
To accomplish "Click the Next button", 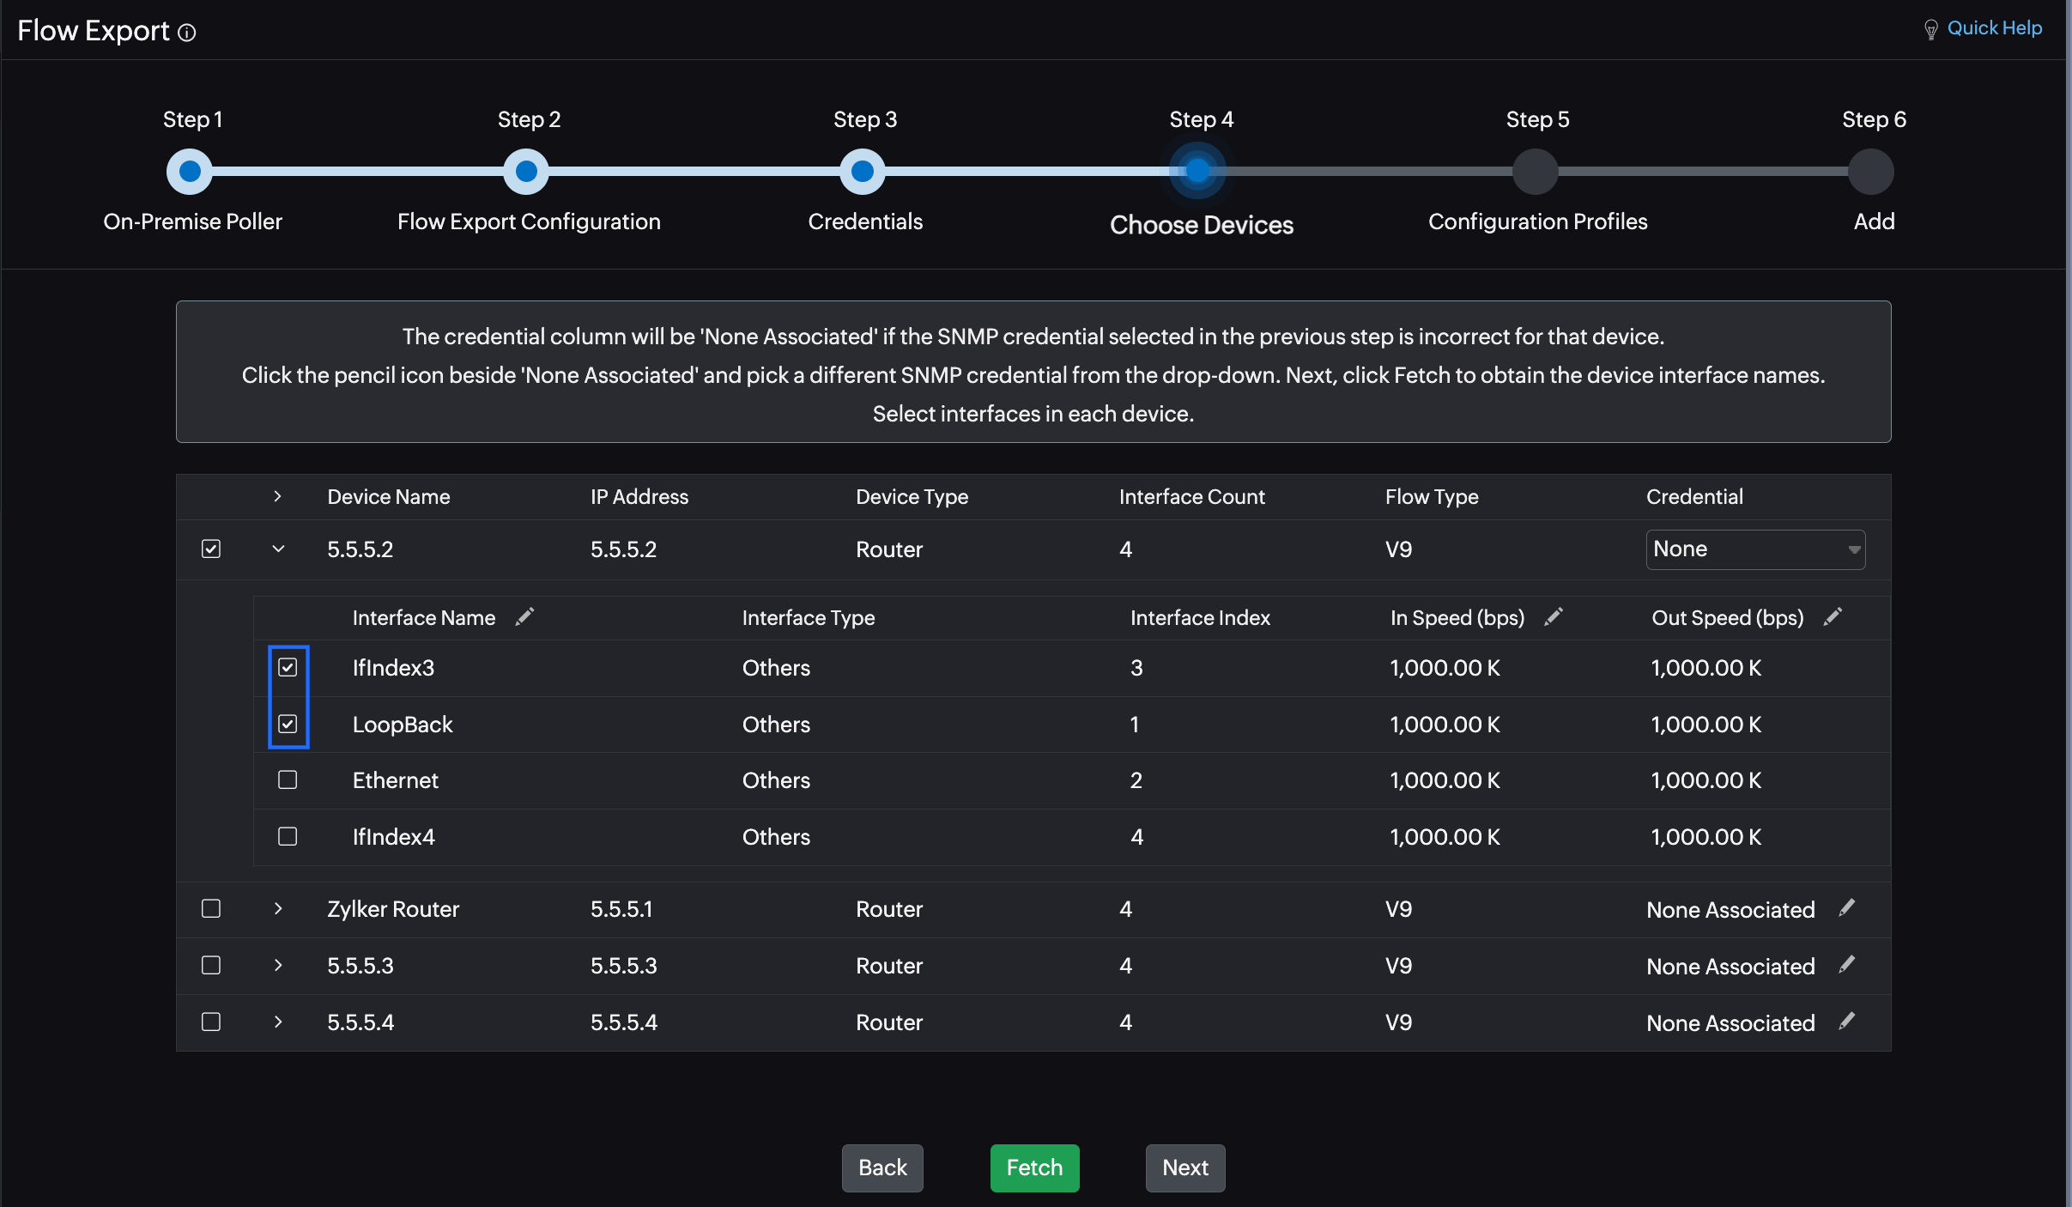I will 1184,1168.
